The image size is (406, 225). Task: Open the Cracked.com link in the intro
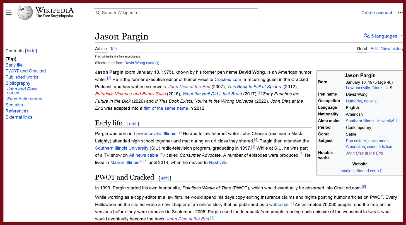228,79
